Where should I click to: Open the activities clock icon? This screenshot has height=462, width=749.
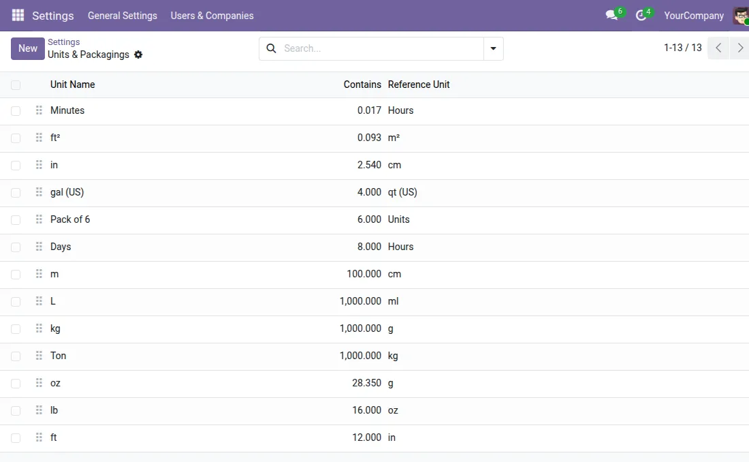[x=640, y=16]
